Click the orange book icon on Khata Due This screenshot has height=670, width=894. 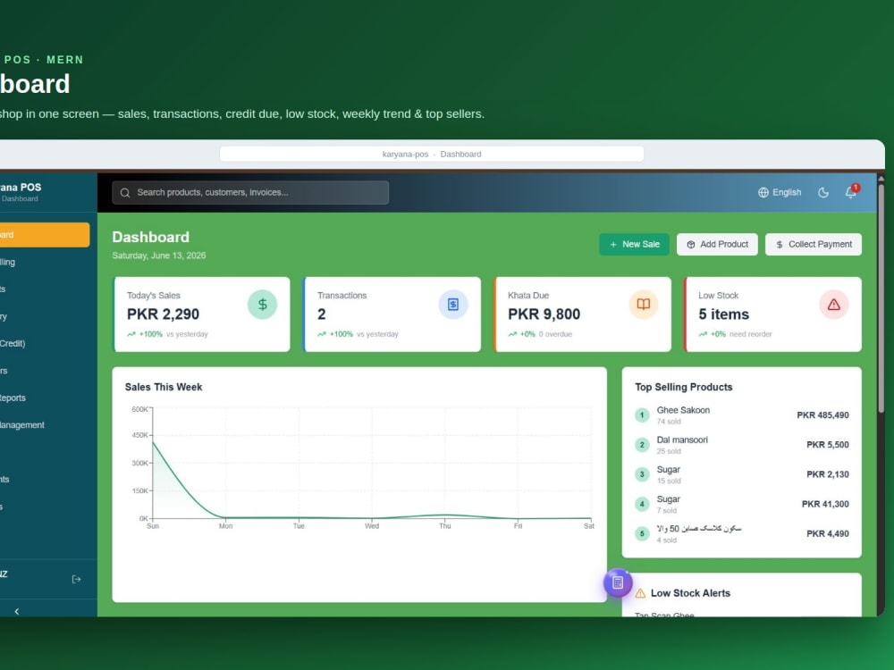pyautogui.click(x=643, y=305)
